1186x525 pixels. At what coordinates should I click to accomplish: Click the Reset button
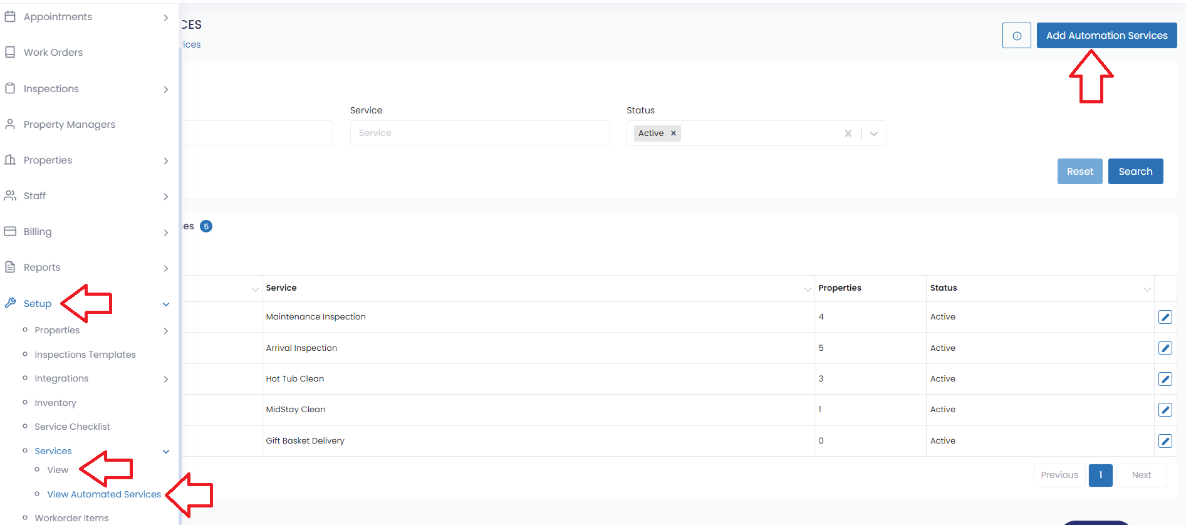coord(1079,172)
